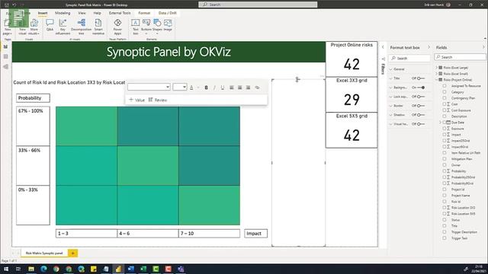488x274 pixels.
Task: Select Risk Matrix Synoptic panel page tab
Action: (x=44, y=253)
